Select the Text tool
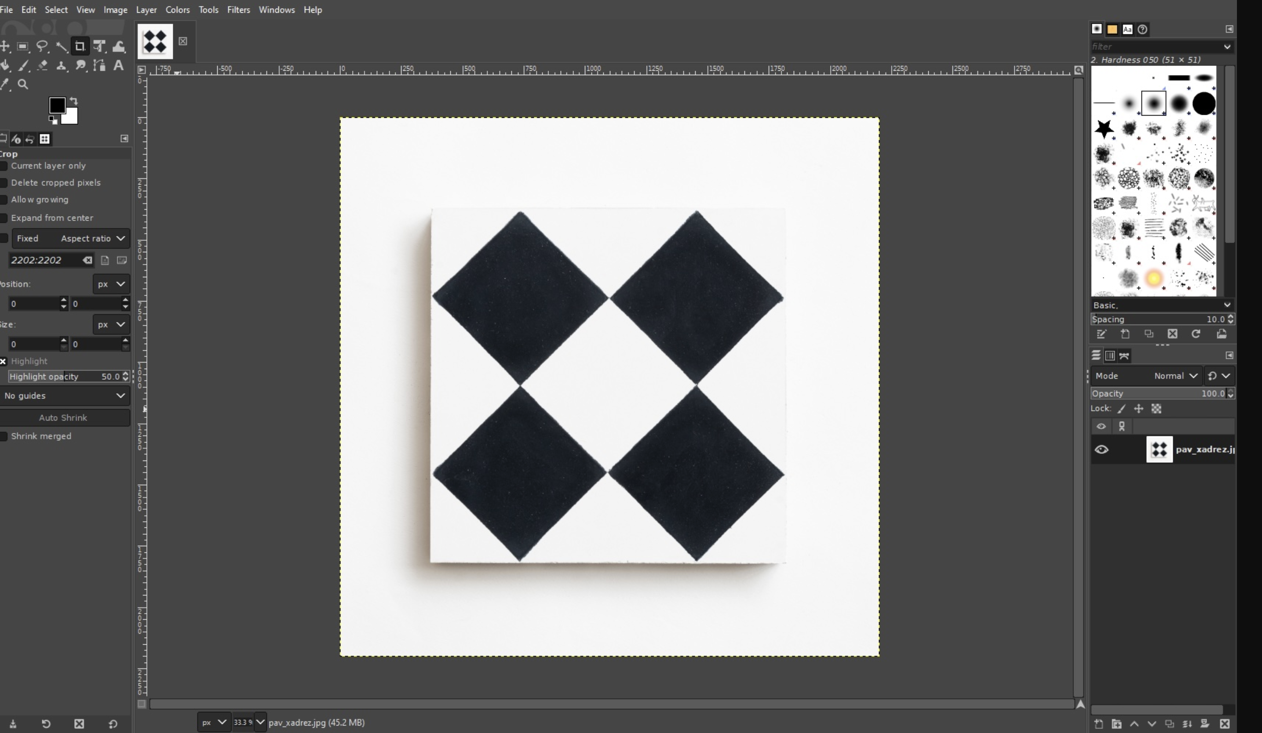Screen dimensions: 1262x733 (118, 65)
